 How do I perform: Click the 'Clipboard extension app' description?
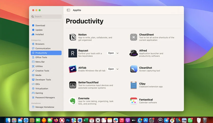(151, 87)
